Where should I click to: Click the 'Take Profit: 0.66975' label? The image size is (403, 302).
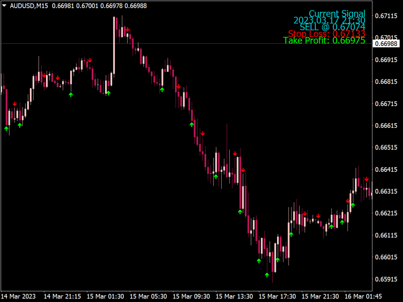point(324,41)
